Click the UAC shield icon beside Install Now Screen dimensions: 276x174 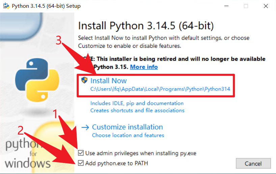pyautogui.click(x=84, y=80)
